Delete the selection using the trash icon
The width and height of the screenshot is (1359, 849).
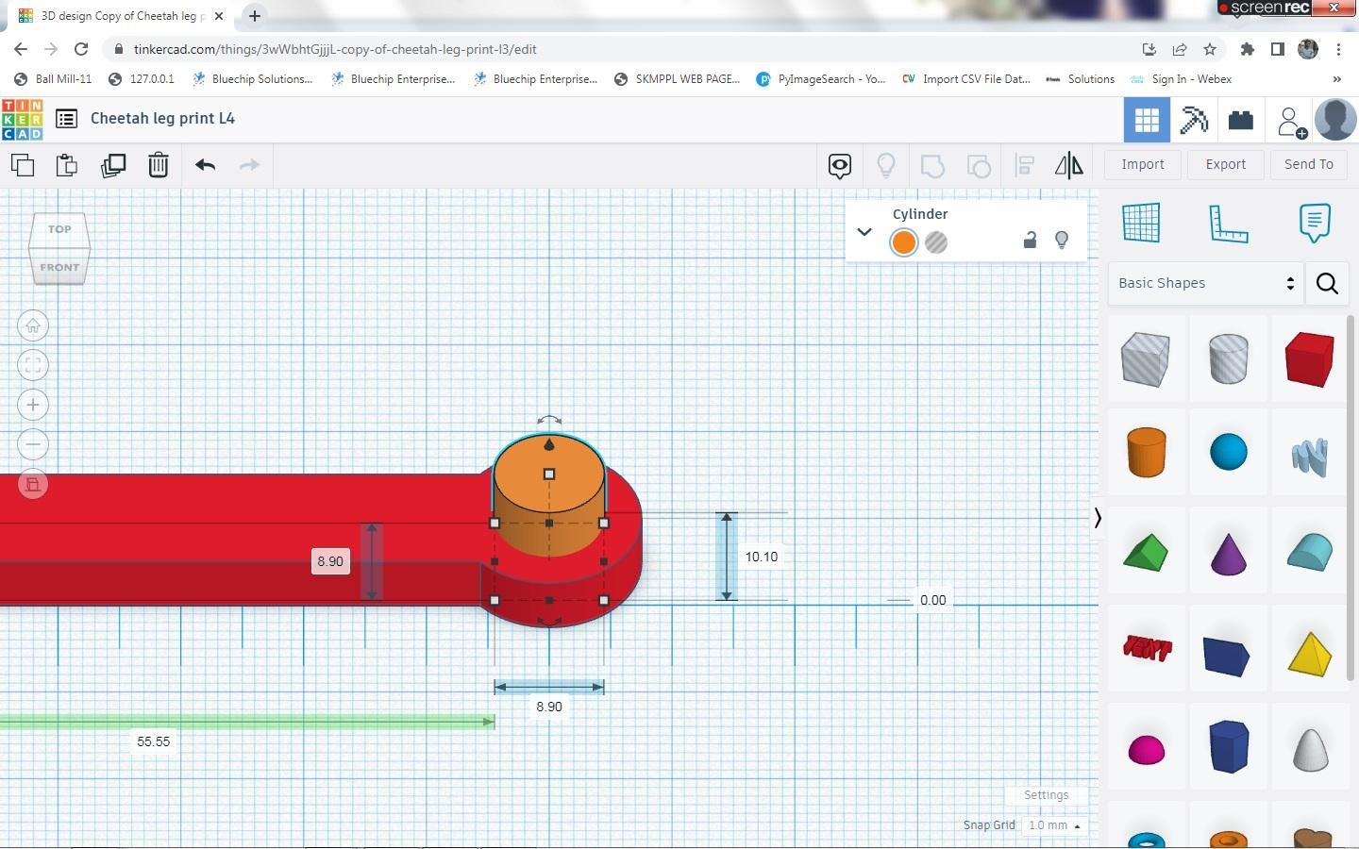[158, 165]
